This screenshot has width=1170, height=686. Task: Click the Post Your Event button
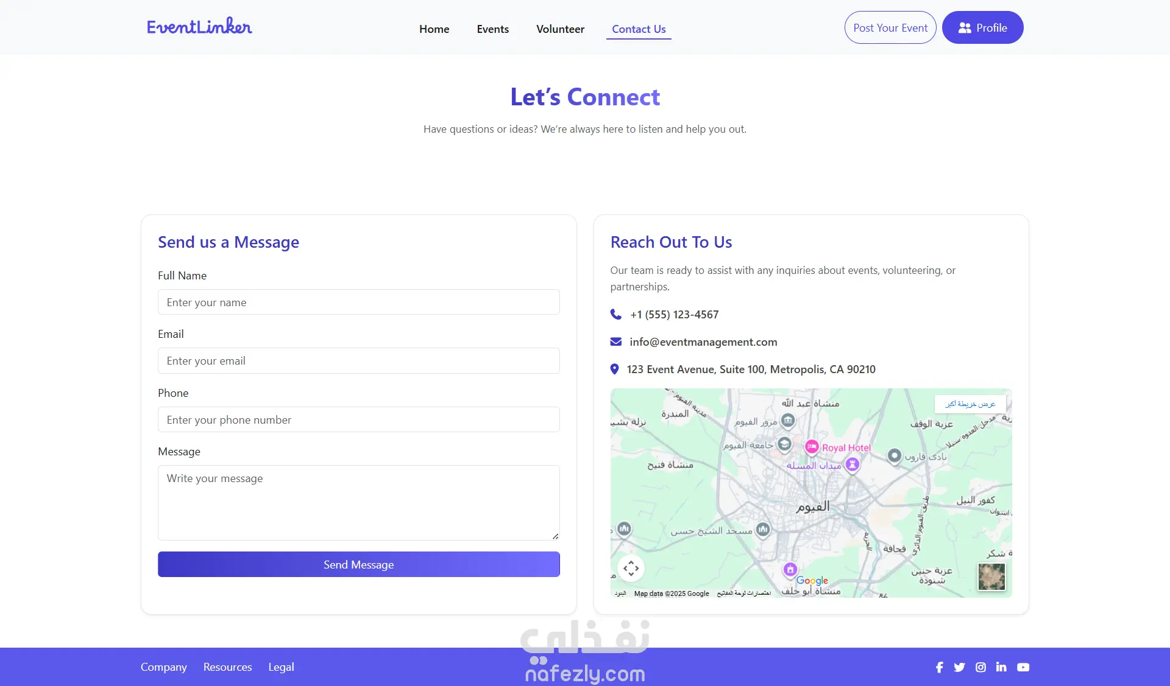pyautogui.click(x=890, y=27)
